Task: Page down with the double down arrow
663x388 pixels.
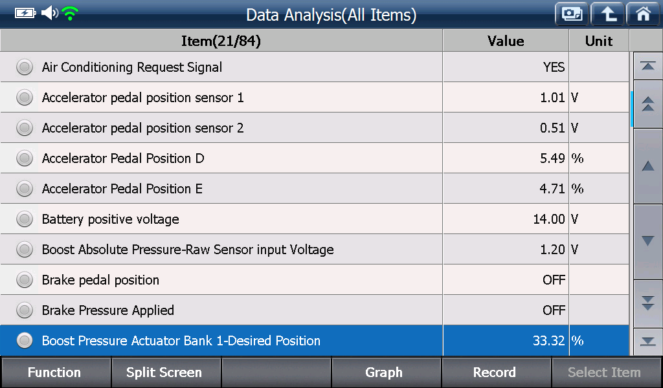Action: coord(647,303)
